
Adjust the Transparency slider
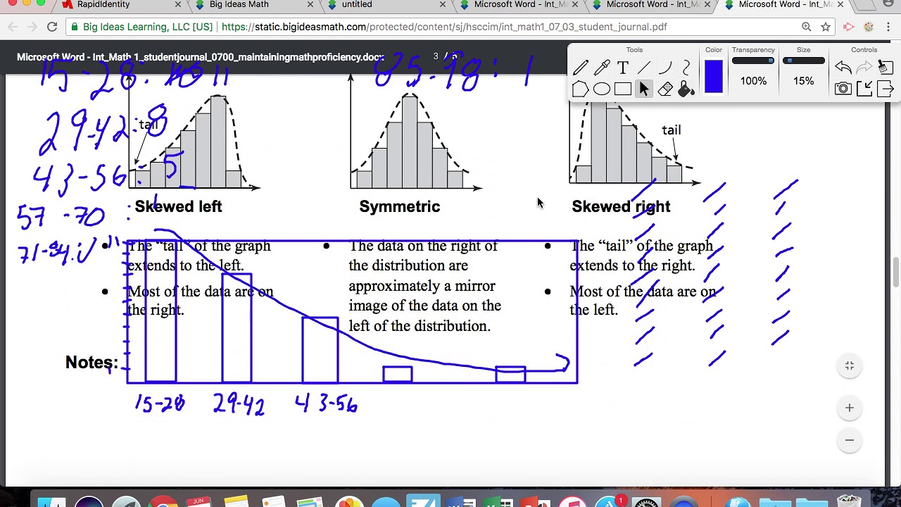(x=753, y=61)
